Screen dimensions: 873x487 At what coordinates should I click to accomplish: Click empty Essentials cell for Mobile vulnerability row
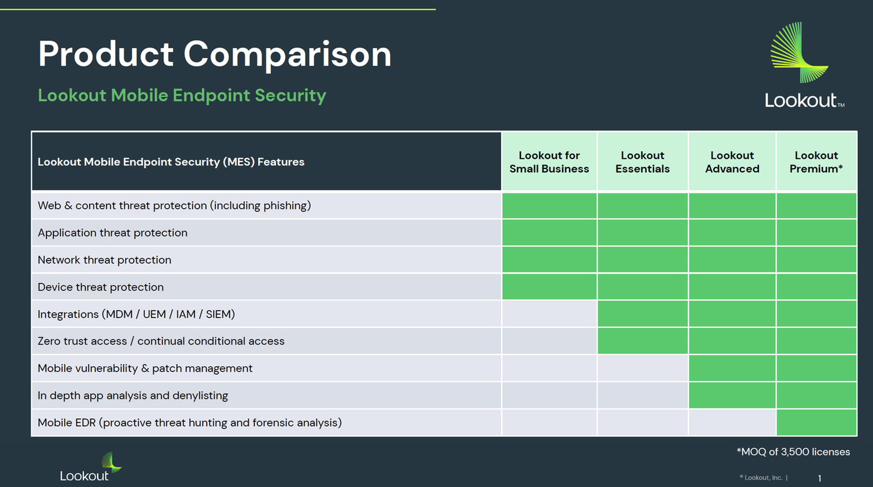pyautogui.click(x=643, y=368)
